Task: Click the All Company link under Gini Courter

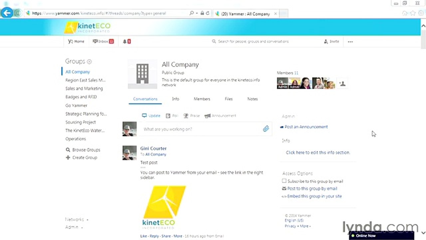Action: (x=156, y=154)
